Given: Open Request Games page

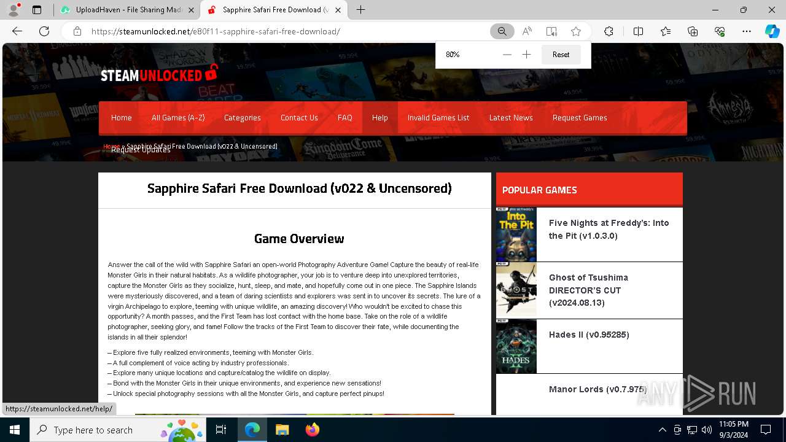Looking at the screenshot, I should (x=580, y=118).
